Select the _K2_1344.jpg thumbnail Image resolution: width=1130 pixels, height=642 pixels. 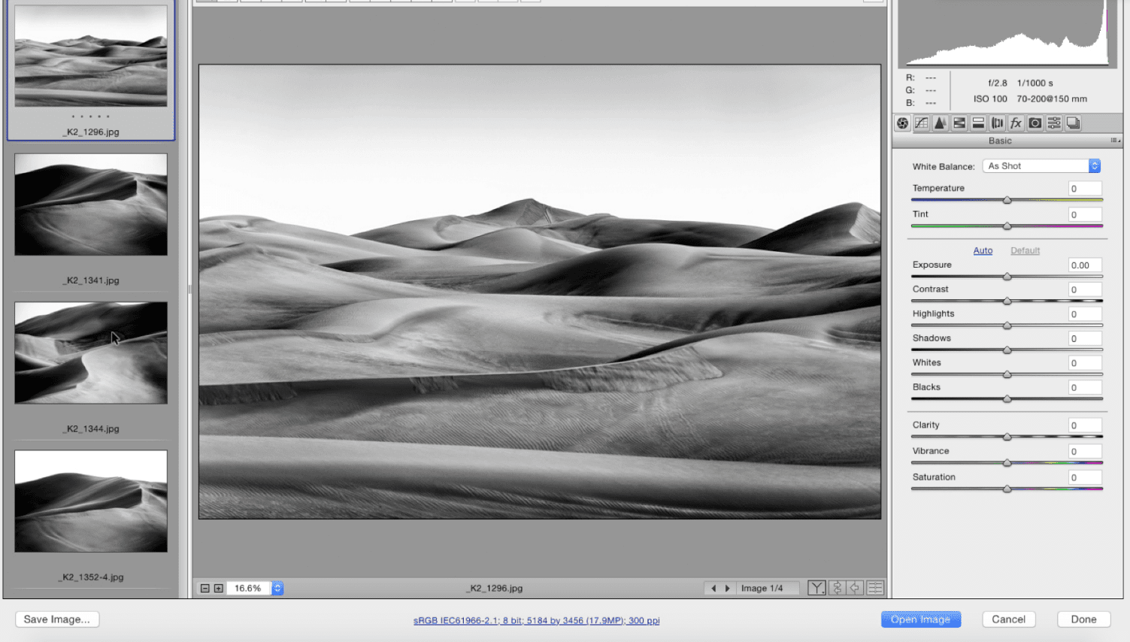coord(91,353)
